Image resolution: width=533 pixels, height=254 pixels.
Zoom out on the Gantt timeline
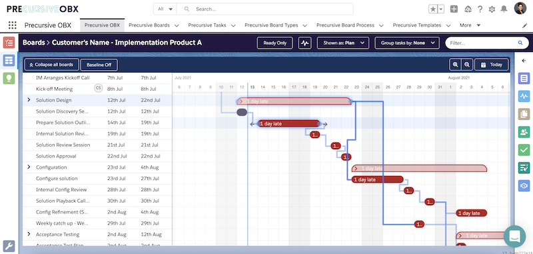click(x=467, y=64)
